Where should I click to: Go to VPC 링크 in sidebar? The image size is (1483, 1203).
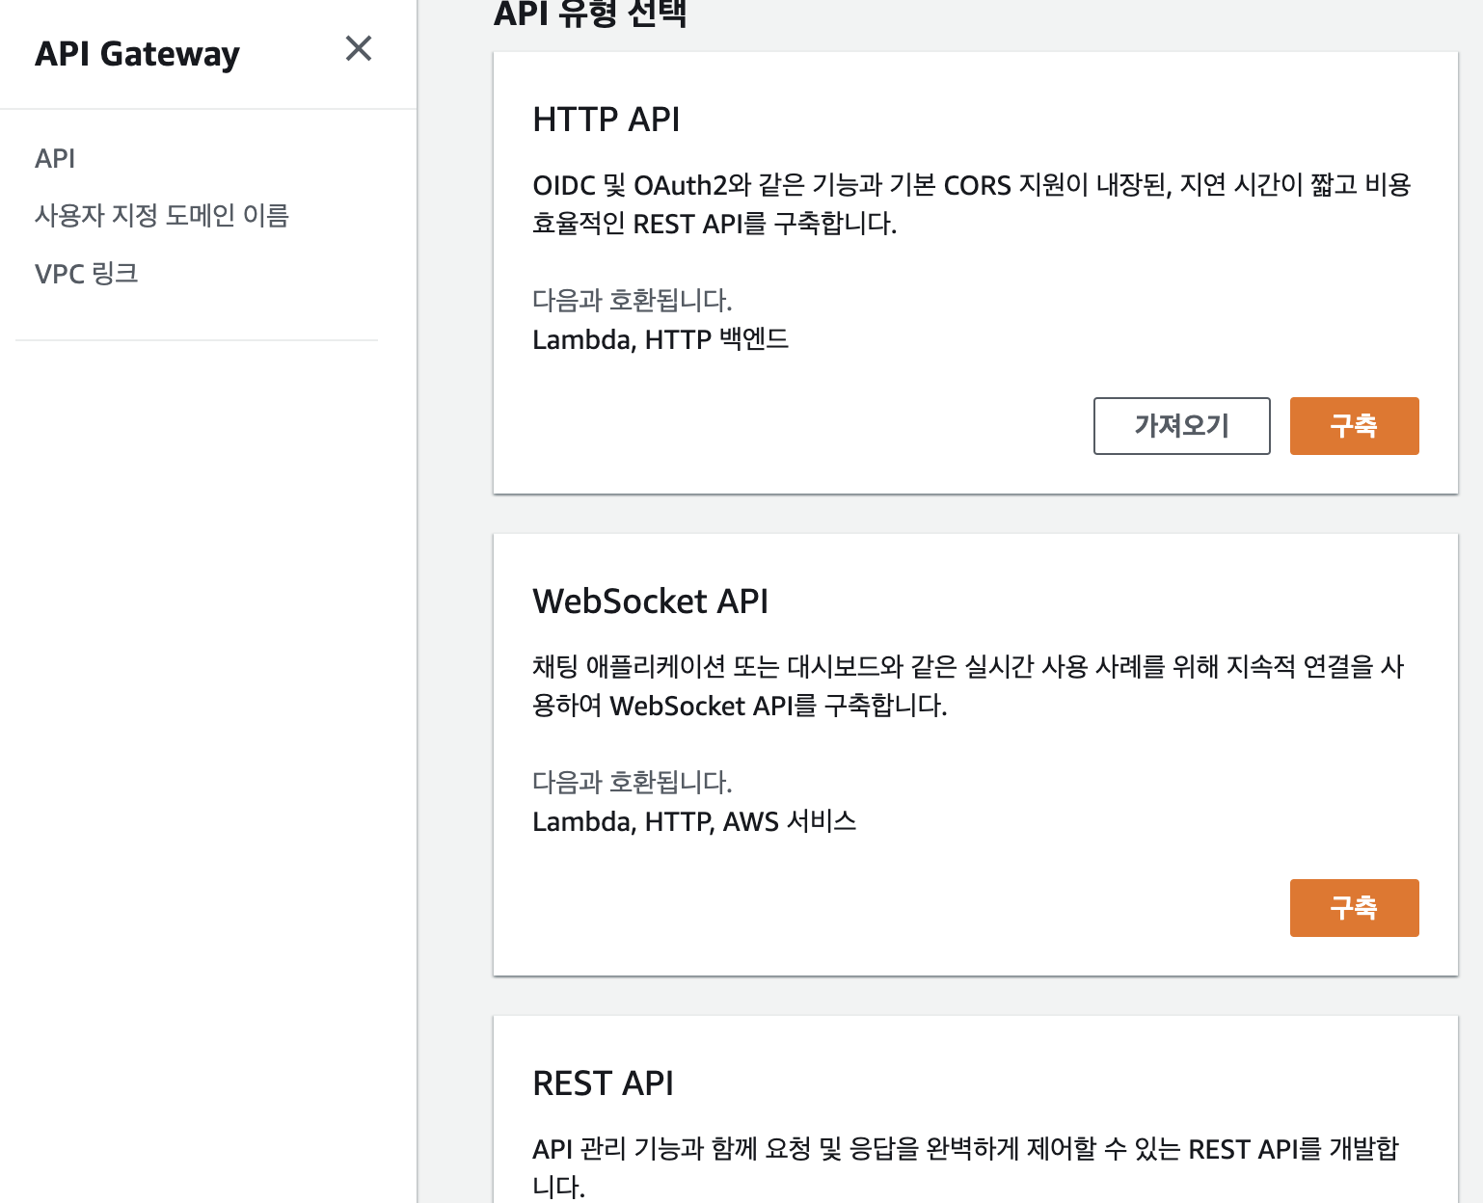click(87, 274)
